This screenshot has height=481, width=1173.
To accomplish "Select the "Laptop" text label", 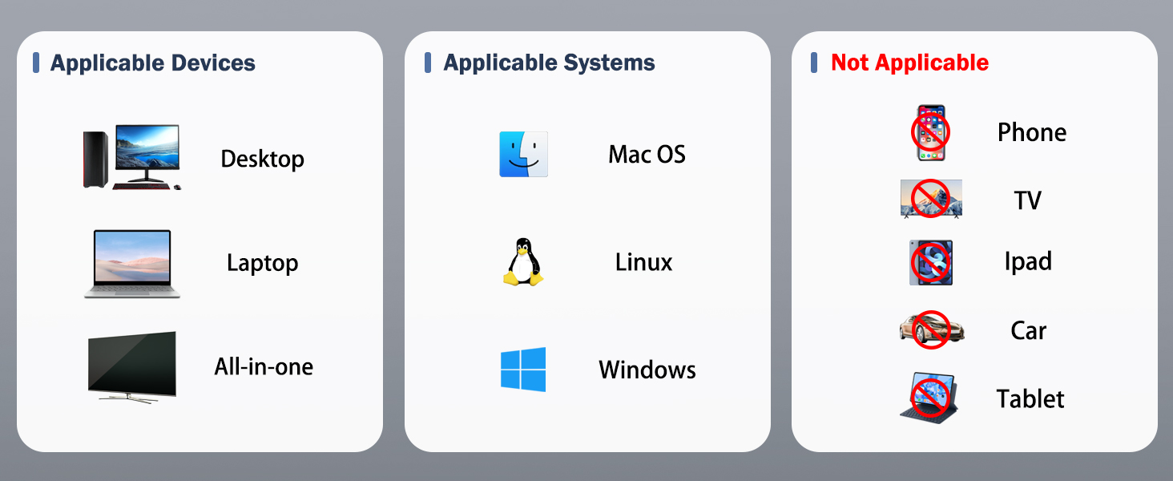I will (x=262, y=263).
